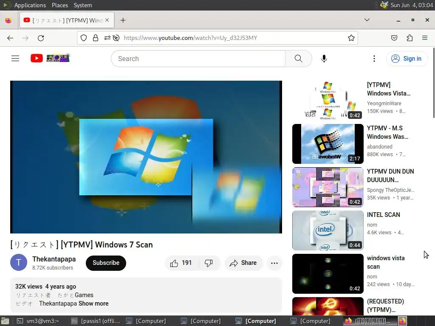Click the browser forward arrow

coord(25,38)
